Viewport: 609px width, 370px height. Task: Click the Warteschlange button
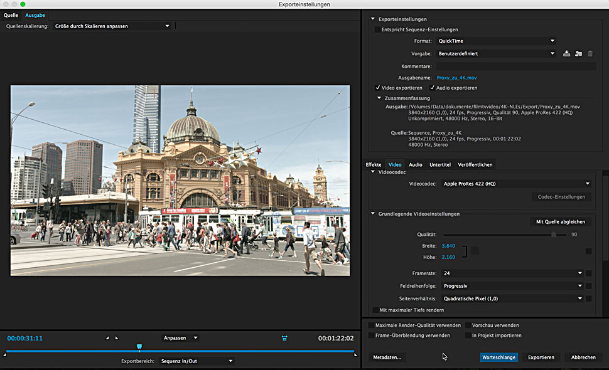click(499, 357)
